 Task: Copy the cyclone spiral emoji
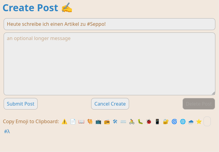pyautogui.click(x=174, y=122)
